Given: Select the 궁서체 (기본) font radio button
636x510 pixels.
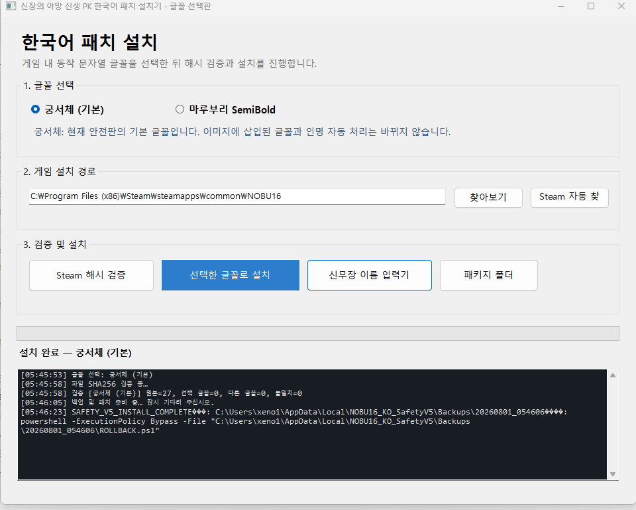Looking at the screenshot, I should pos(36,109).
